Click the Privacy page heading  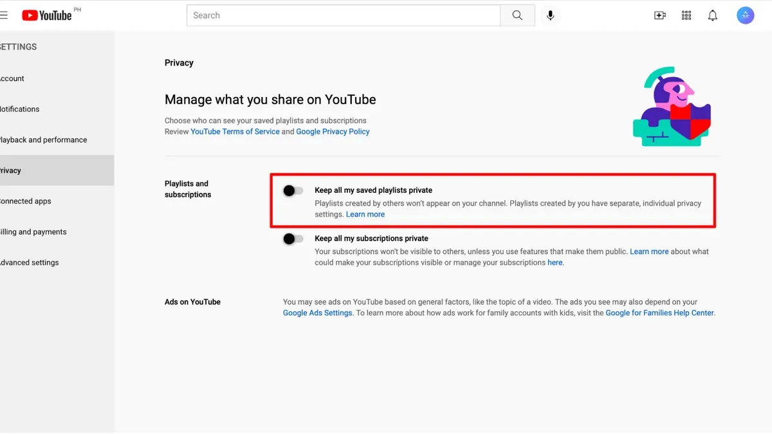click(x=179, y=62)
